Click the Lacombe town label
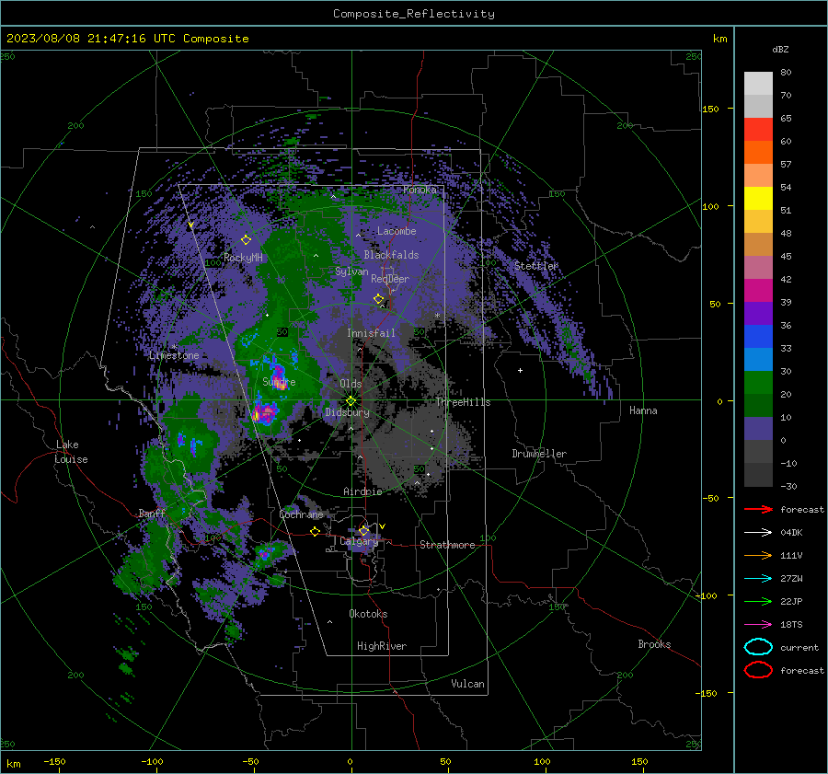This screenshot has height=774, width=828. (x=397, y=231)
